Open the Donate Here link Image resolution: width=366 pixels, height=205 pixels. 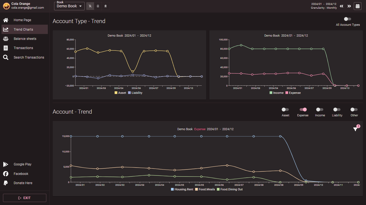(23, 183)
